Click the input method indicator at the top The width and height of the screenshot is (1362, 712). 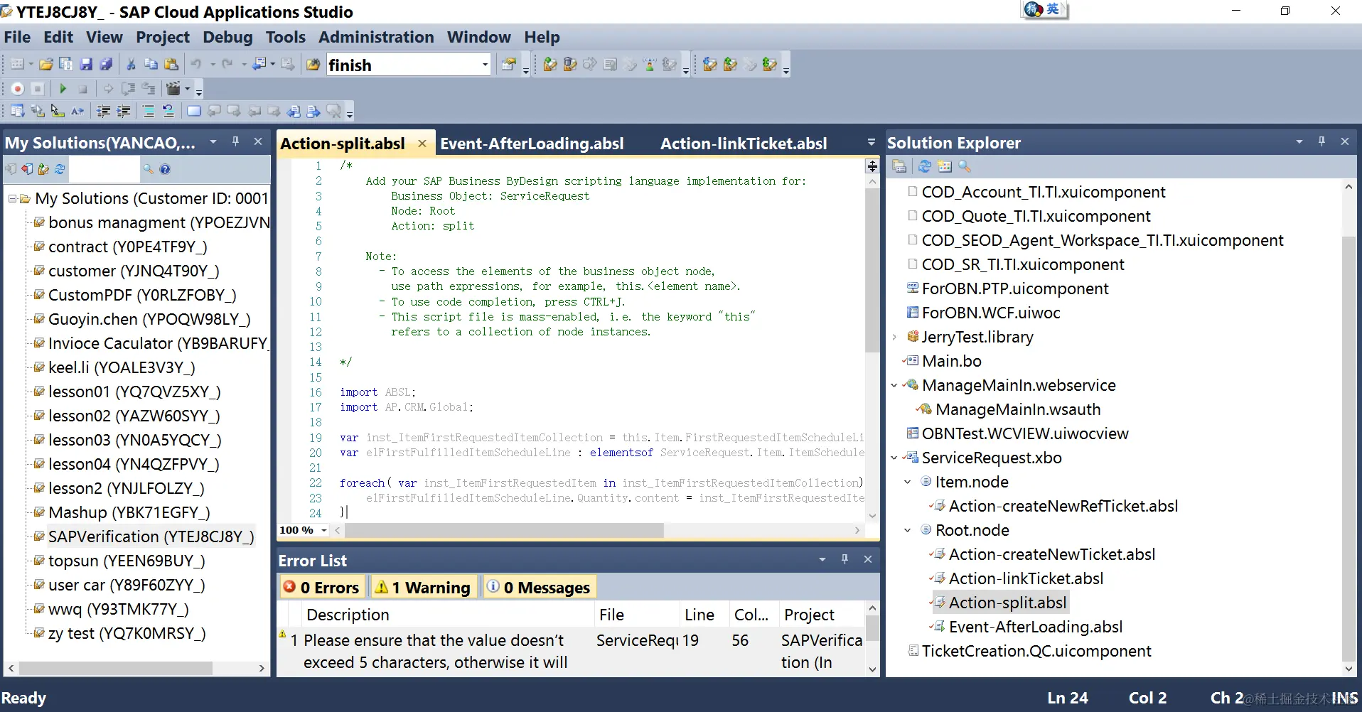point(1045,9)
